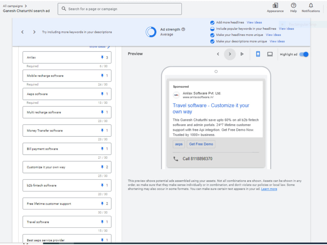Play the ad preview slideshow
This screenshot has height=245, width=327.
(242, 54)
